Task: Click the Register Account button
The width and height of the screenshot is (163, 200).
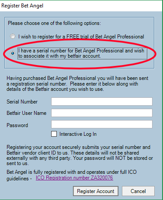Action: pos(96,191)
